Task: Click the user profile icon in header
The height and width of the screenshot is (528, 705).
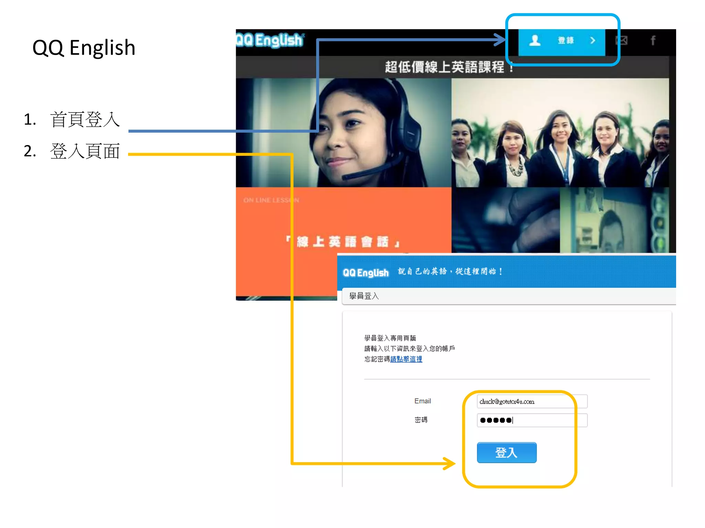Action: pos(535,41)
